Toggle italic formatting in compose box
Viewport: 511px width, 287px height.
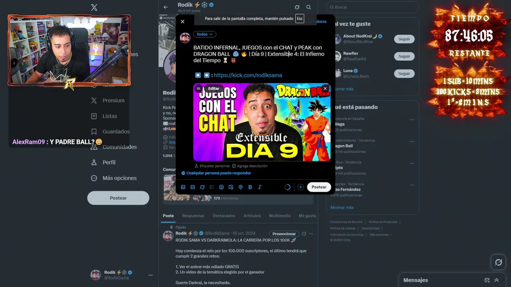[x=260, y=187]
